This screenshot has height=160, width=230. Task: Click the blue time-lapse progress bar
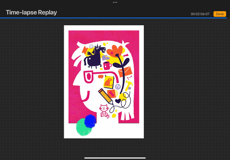pos(115,18)
